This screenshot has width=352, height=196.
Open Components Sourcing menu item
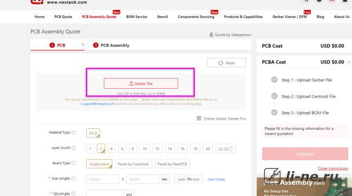pyautogui.click(x=196, y=17)
